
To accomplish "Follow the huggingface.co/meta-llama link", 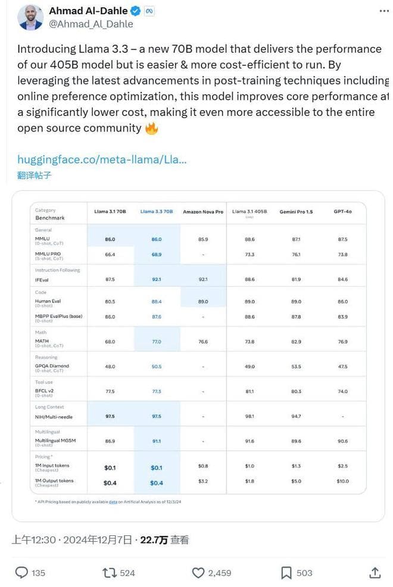I will 102,159.
